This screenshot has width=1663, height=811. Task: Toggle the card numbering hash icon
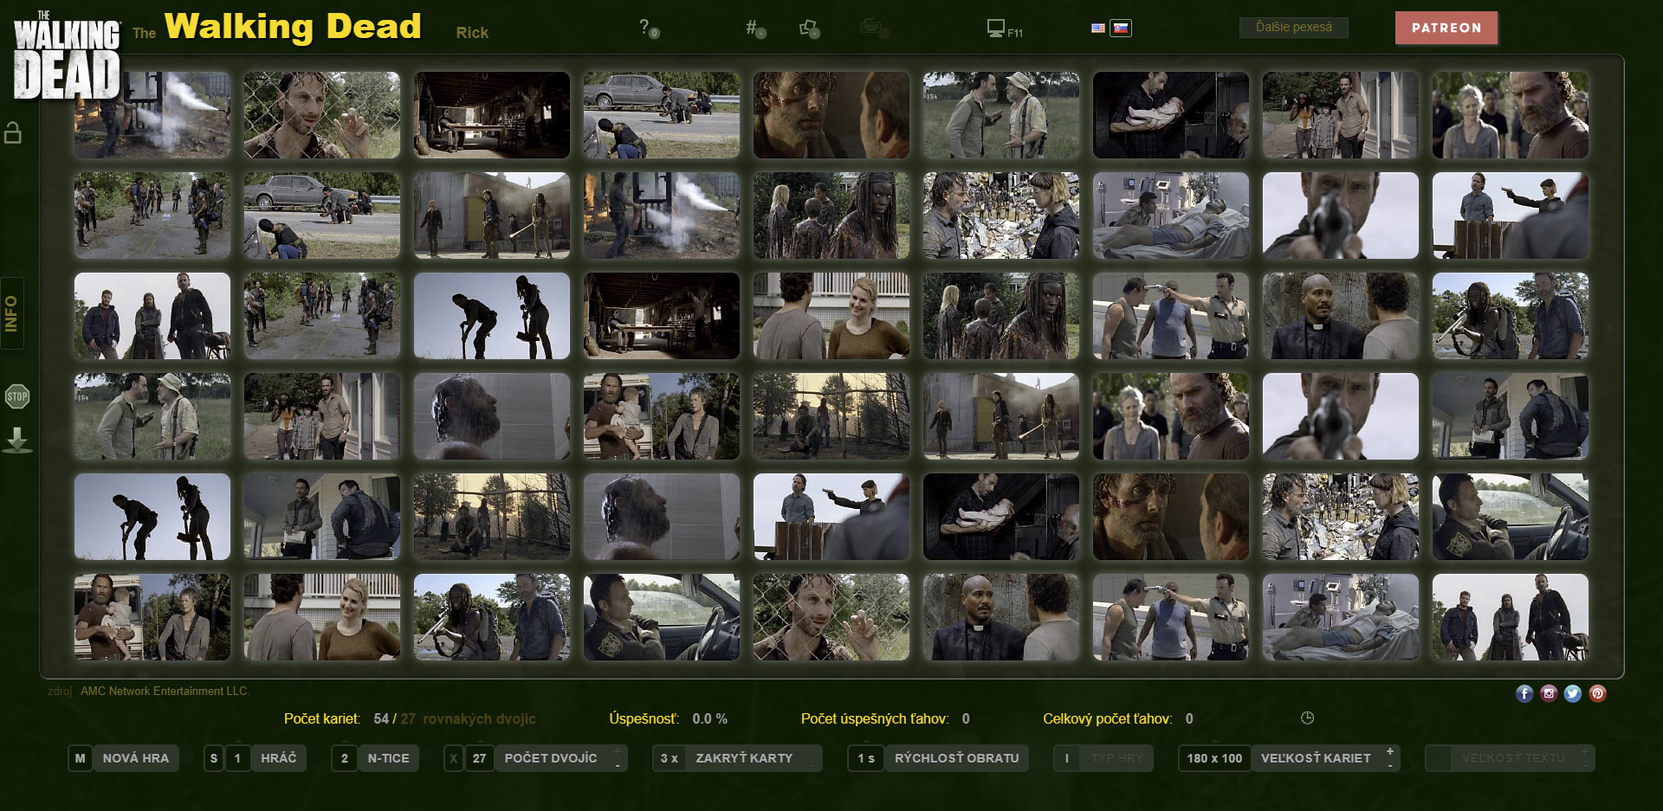coord(755,29)
